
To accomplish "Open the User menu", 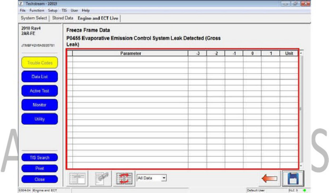I will [74, 11].
